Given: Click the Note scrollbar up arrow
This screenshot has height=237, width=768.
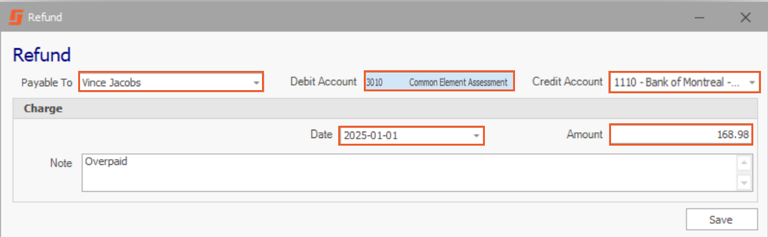Looking at the screenshot, I should coord(744,163).
